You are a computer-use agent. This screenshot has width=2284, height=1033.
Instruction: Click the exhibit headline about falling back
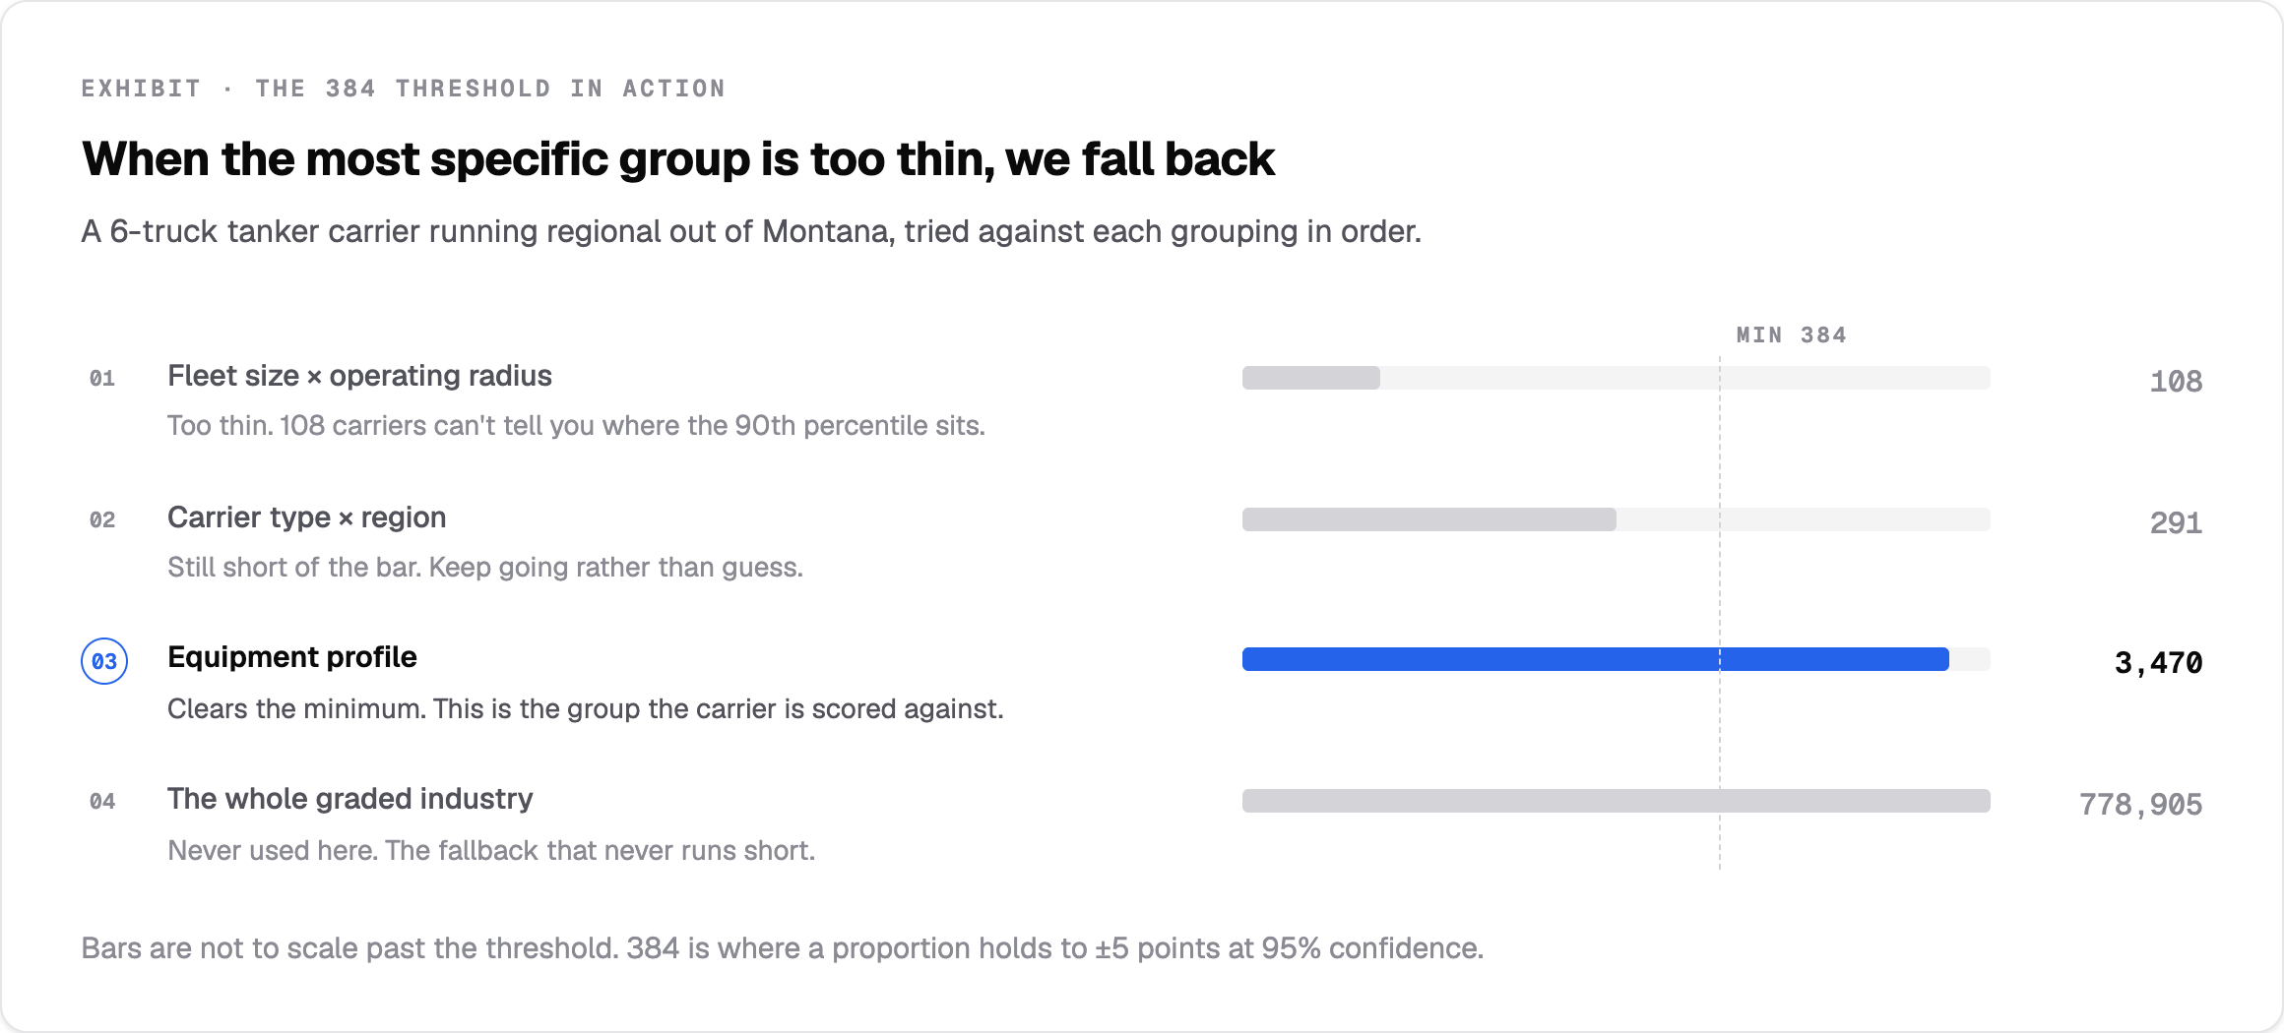pos(678,159)
